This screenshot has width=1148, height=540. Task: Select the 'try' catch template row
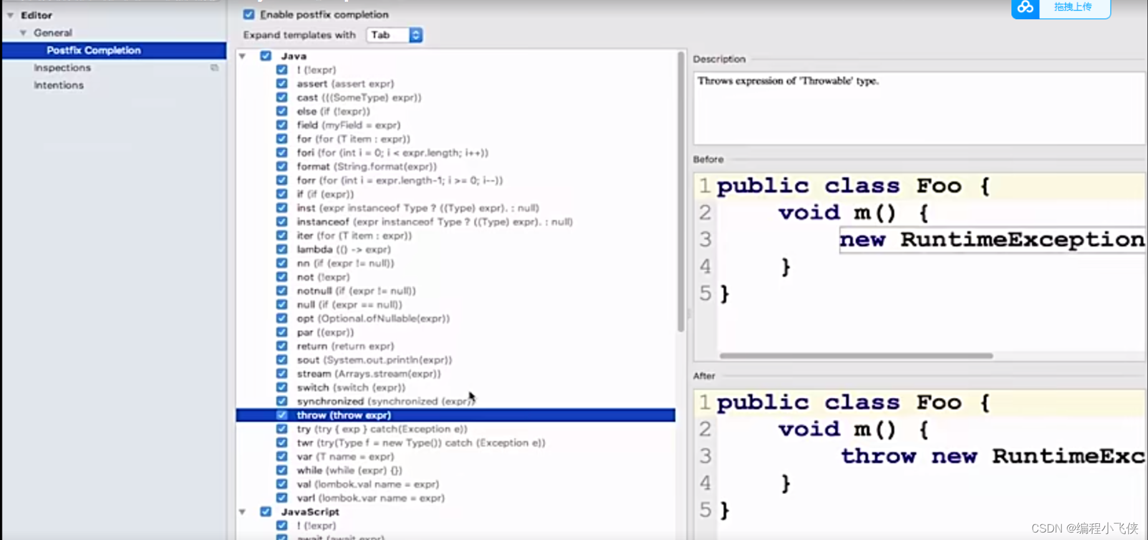click(456, 429)
